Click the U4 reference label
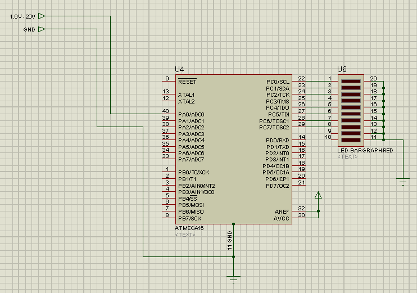 179,69
